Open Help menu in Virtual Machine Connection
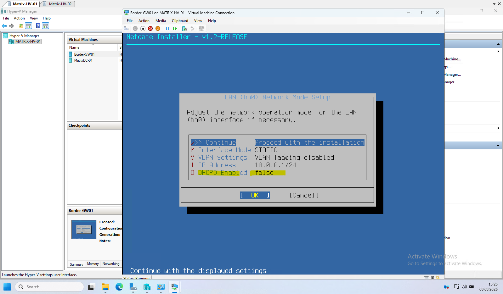The height and width of the screenshot is (294, 503). [x=212, y=21]
